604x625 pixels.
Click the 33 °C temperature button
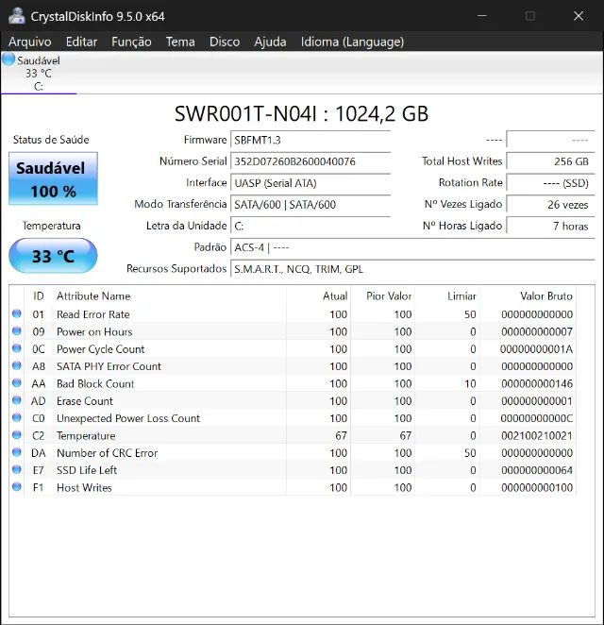(53, 256)
